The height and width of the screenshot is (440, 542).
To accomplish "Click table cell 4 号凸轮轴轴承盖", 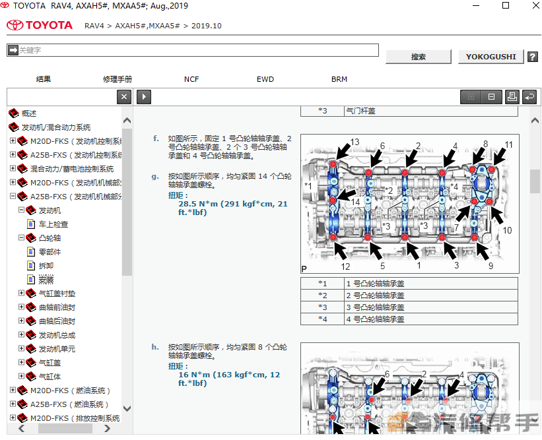I will [431, 319].
